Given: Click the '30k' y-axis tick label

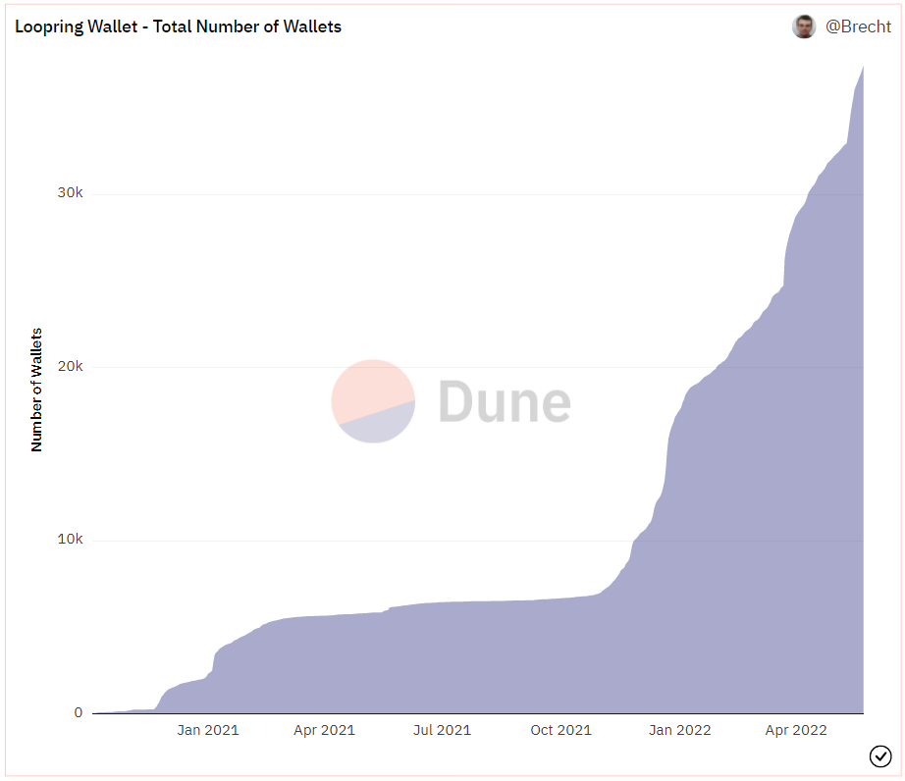Looking at the screenshot, I should (71, 193).
